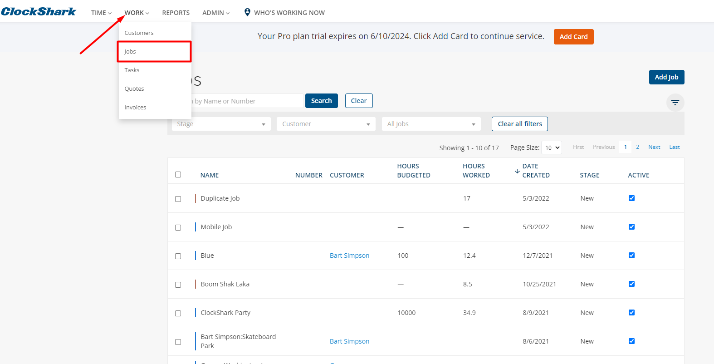The image size is (714, 364).
Task: Sort by HOURS WORKED column header
Action: pos(476,171)
